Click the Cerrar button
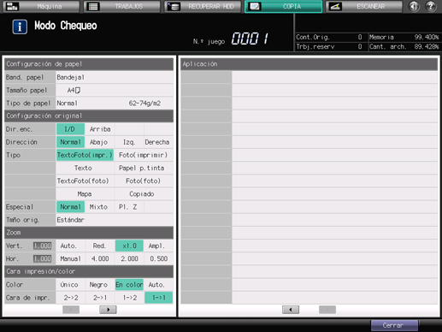442x332 pixels. point(394,325)
